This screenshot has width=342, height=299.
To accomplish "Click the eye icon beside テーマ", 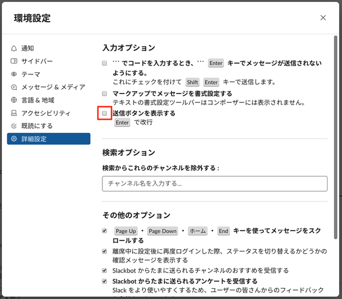I will [x=14, y=74].
